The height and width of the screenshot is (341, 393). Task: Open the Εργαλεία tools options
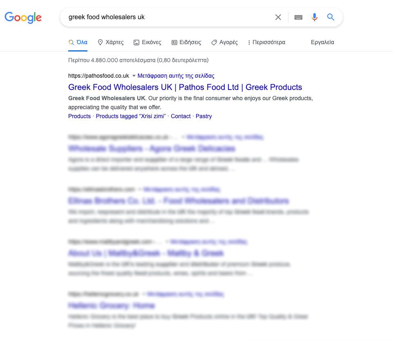[x=322, y=42]
